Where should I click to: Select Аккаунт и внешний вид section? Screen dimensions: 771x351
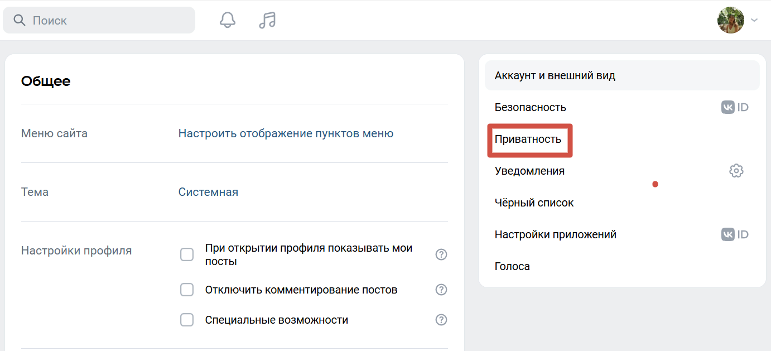point(555,75)
